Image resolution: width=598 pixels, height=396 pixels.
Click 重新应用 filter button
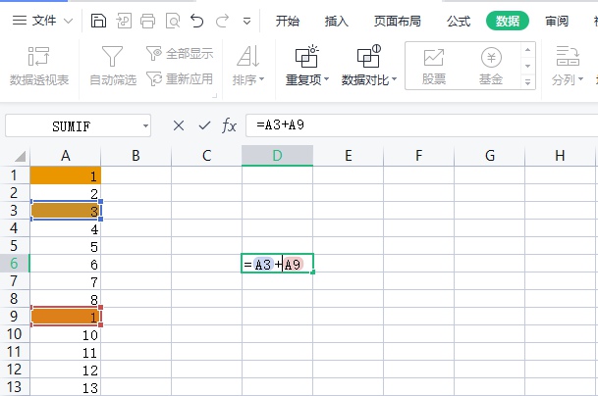[x=180, y=78]
